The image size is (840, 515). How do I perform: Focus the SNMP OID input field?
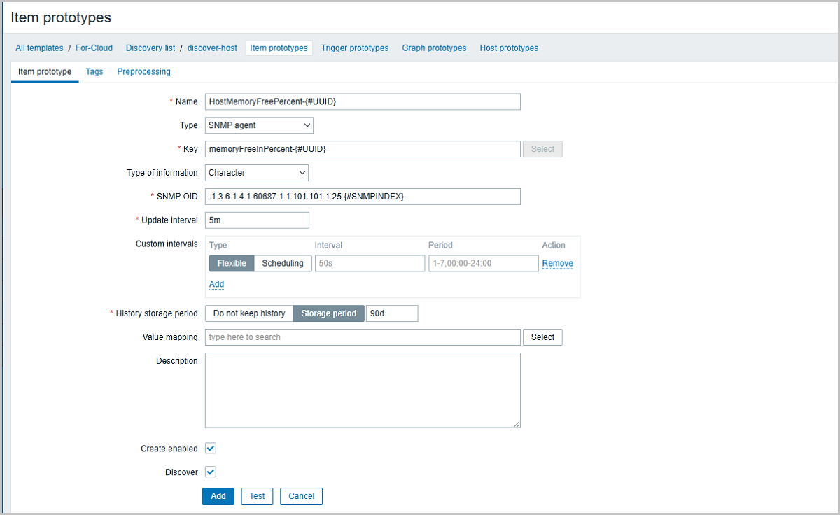click(x=363, y=197)
